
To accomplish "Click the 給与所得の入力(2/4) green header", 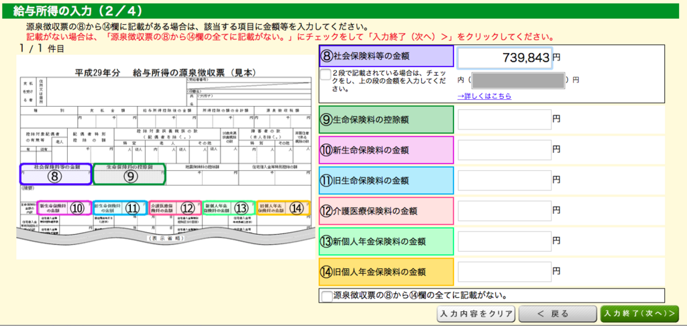I will pyautogui.click(x=340, y=11).
